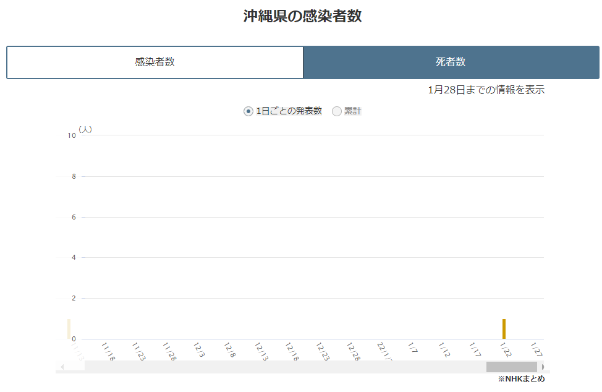Click the orange bar at 1/22
This screenshot has height=392, width=602.
coord(504,329)
